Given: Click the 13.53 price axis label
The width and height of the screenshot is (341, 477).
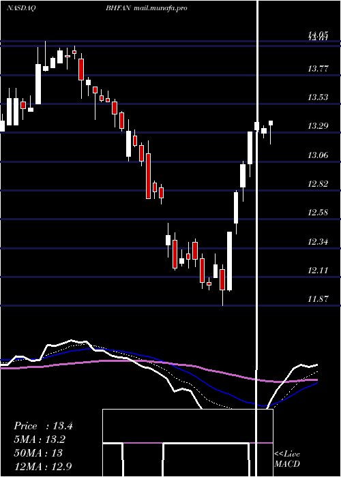Looking at the screenshot, I should coord(318,97).
